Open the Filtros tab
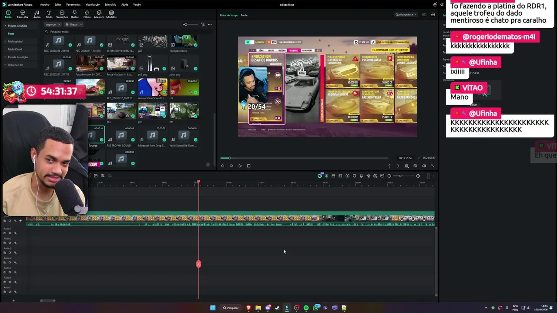 tap(87, 14)
